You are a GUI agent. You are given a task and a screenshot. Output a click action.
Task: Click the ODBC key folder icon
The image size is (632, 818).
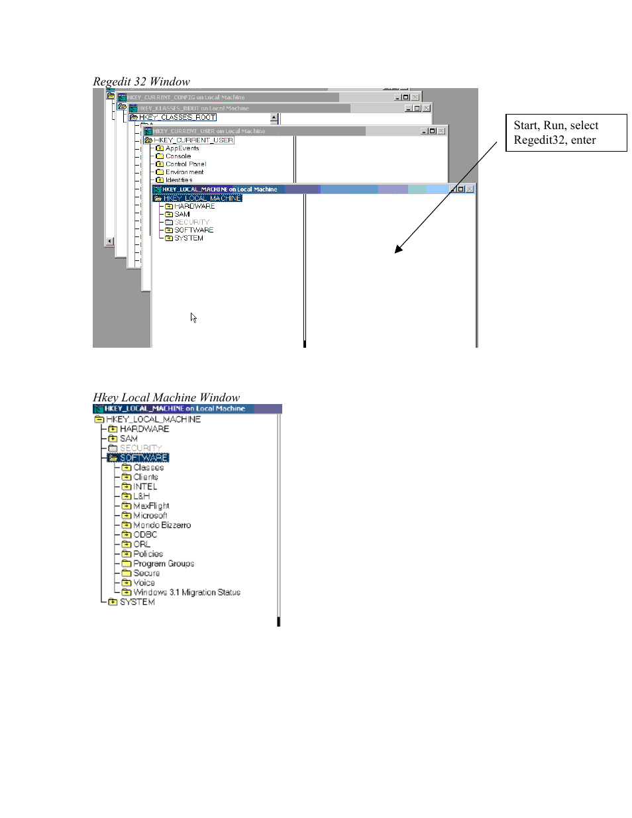(x=127, y=535)
